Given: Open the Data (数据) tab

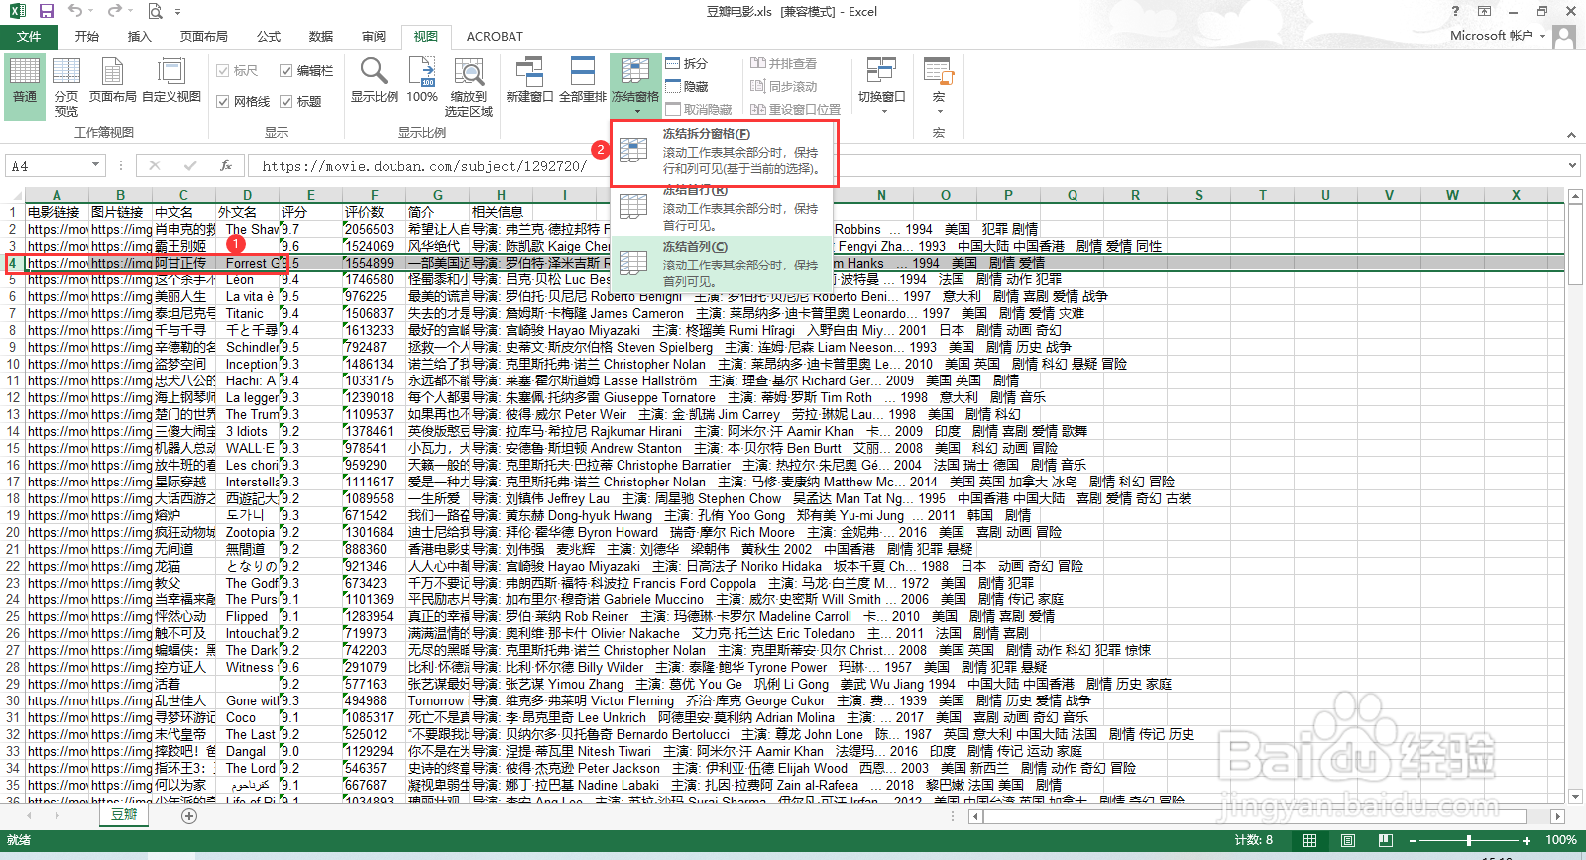Looking at the screenshot, I should [321, 36].
